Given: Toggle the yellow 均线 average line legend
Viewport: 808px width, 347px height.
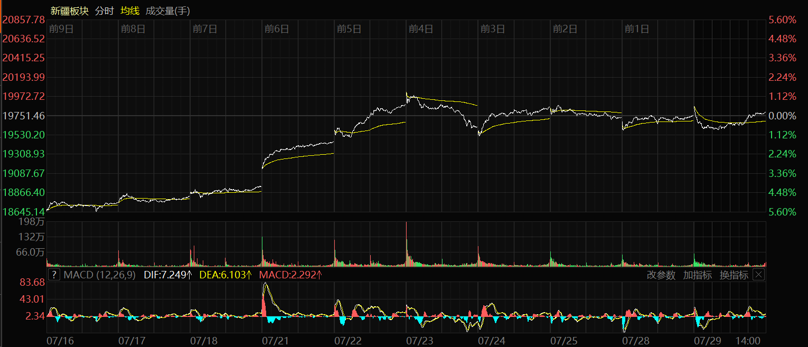Looking at the screenshot, I should tap(130, 11).
